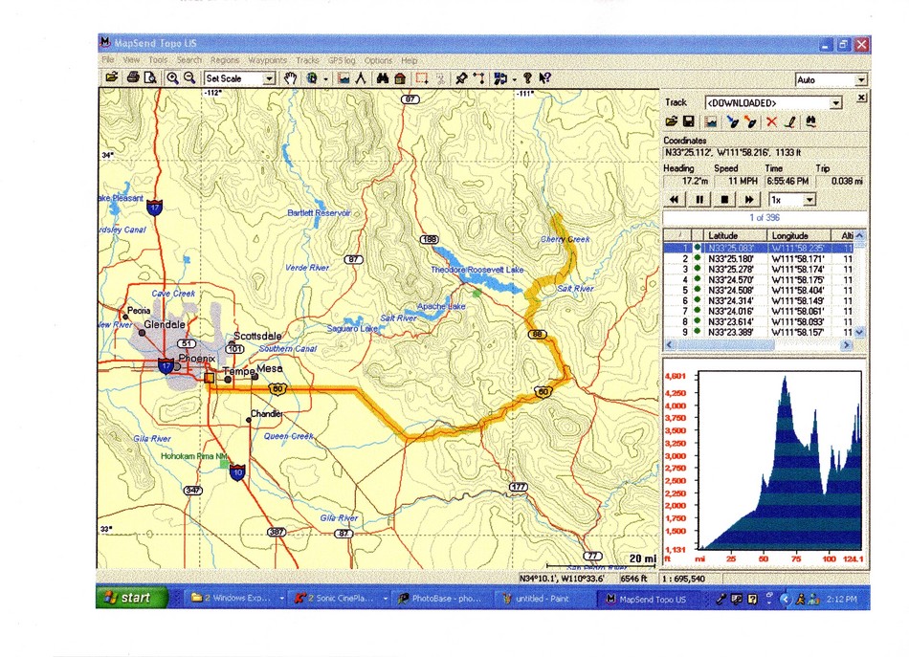
Task: Expand the globe icon dropdown arrow
Action: pos(325,78)
